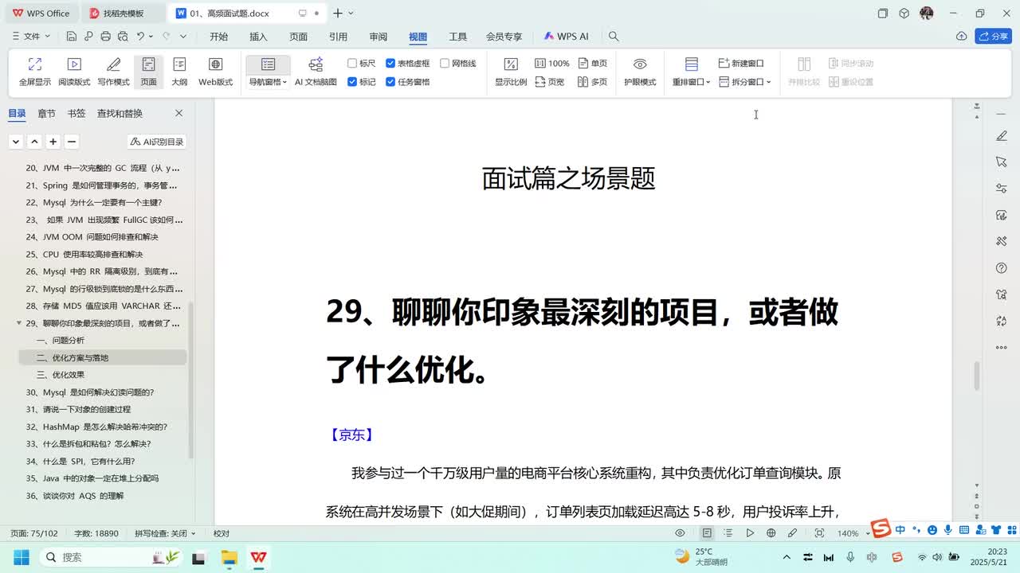This screenshot has width=1020, height=573.
Task: Open print preview from quick toolbar
Action: [123, 36]
